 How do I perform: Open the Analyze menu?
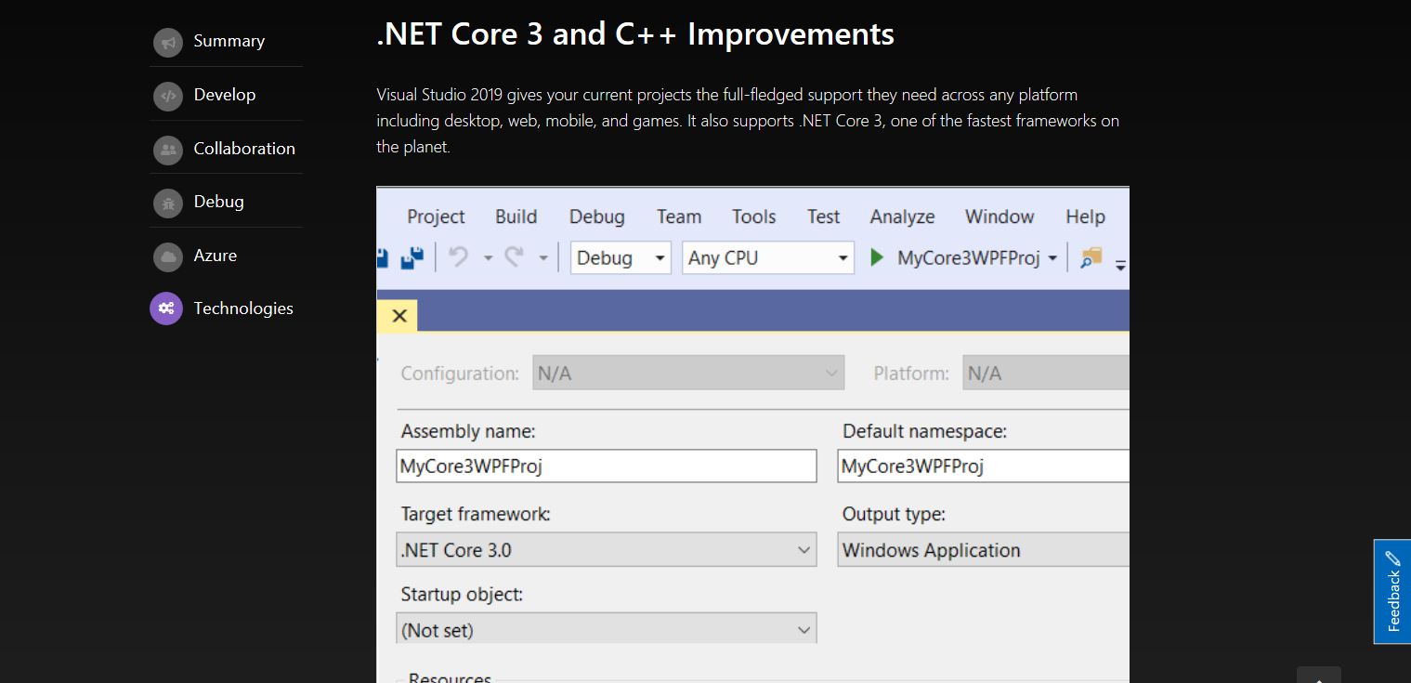[902, 217]
